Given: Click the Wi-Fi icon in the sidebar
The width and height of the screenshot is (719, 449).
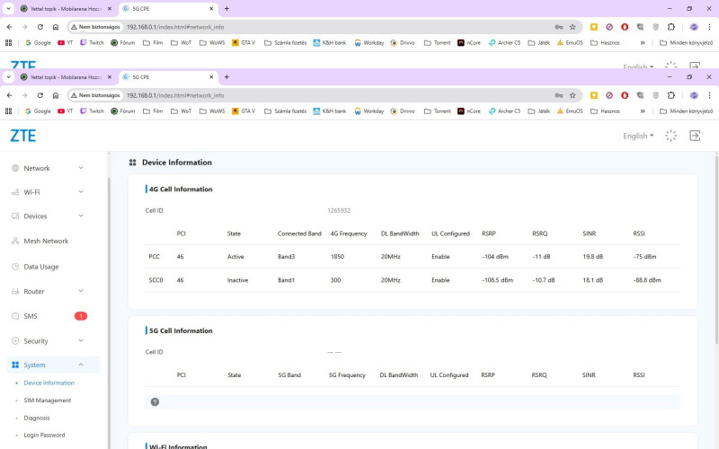Looking at the screenshot, I should (x=15, y=192).
